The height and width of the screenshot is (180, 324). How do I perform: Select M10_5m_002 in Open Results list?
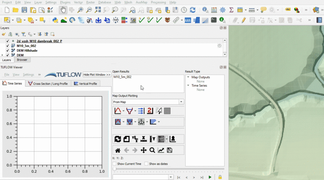pos(122,77)
